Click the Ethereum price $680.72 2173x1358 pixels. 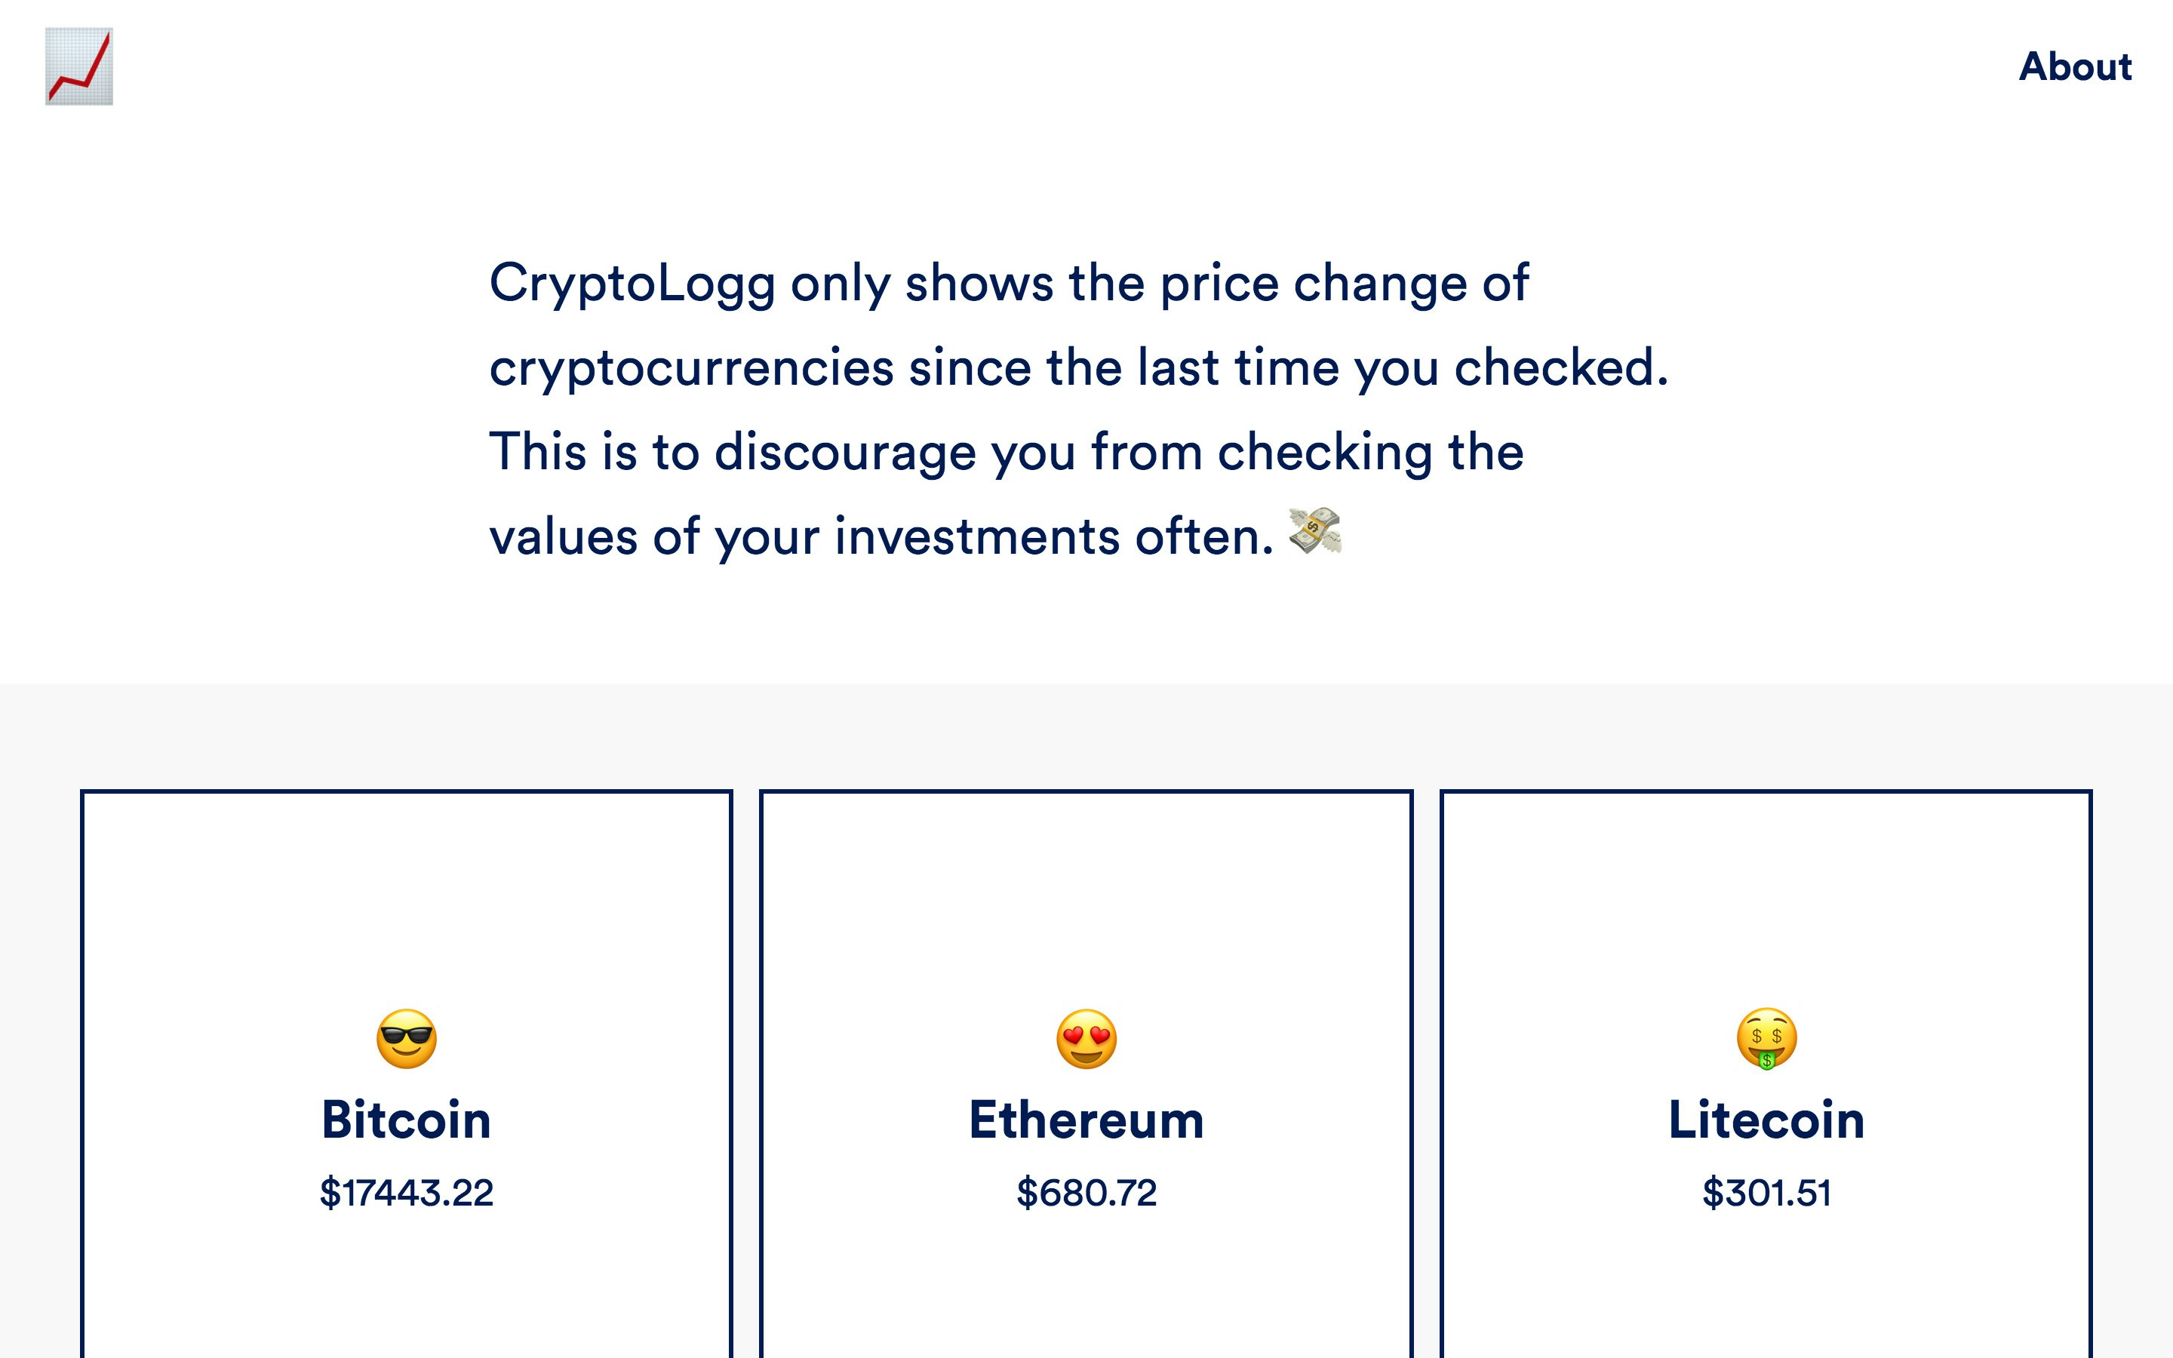pyautogui.click(x=1086, y=1192)
